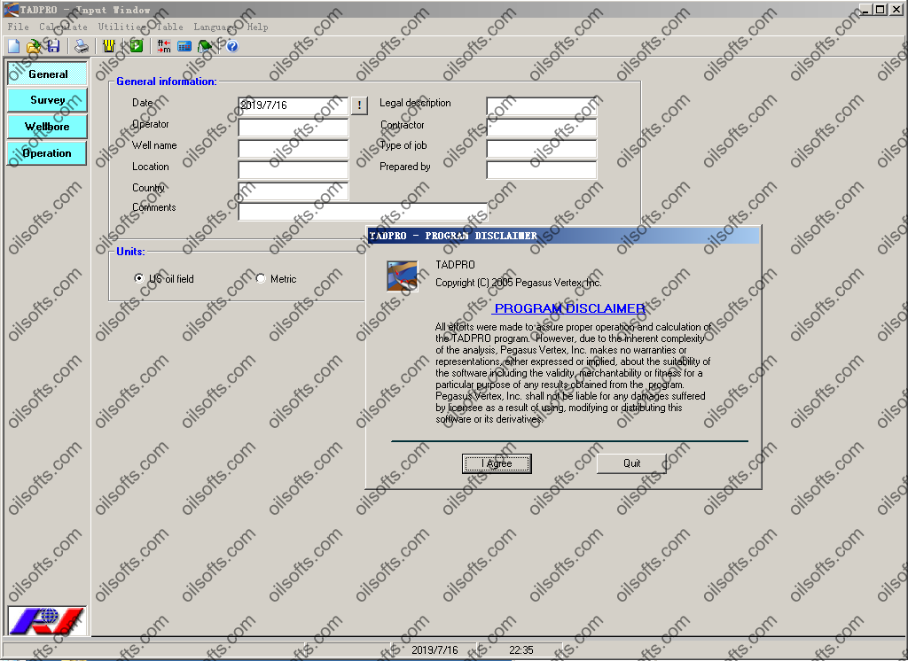
Task: Click the Date input field
Action: [293, 105]
